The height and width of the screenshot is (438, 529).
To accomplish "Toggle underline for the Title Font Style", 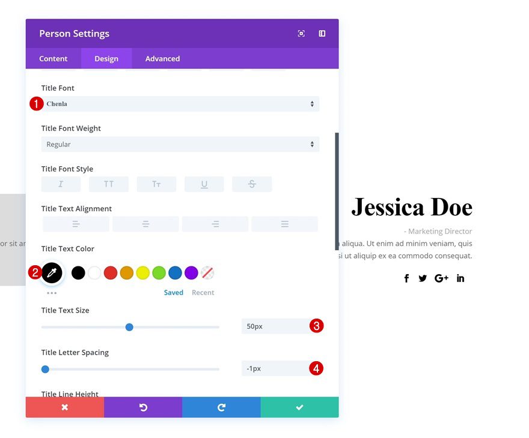I will tap(204, 184).
